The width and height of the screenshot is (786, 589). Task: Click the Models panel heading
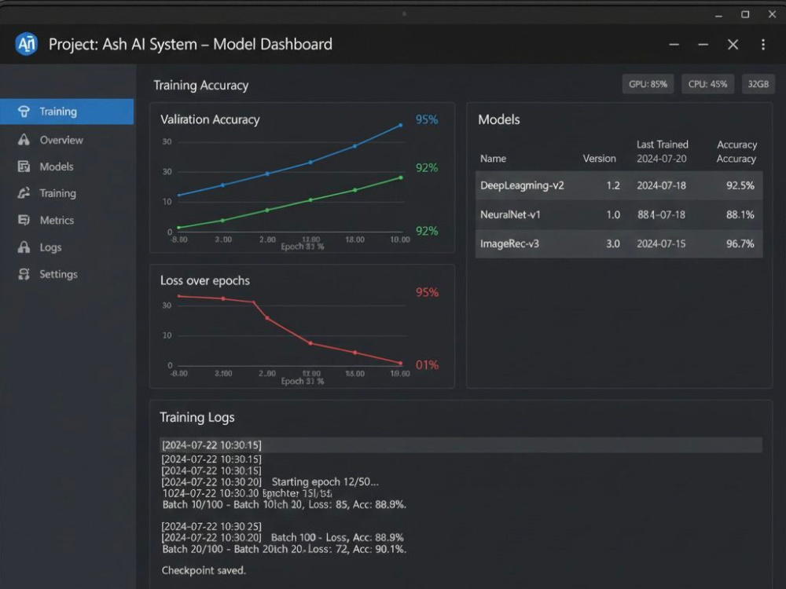coord(499,119)
